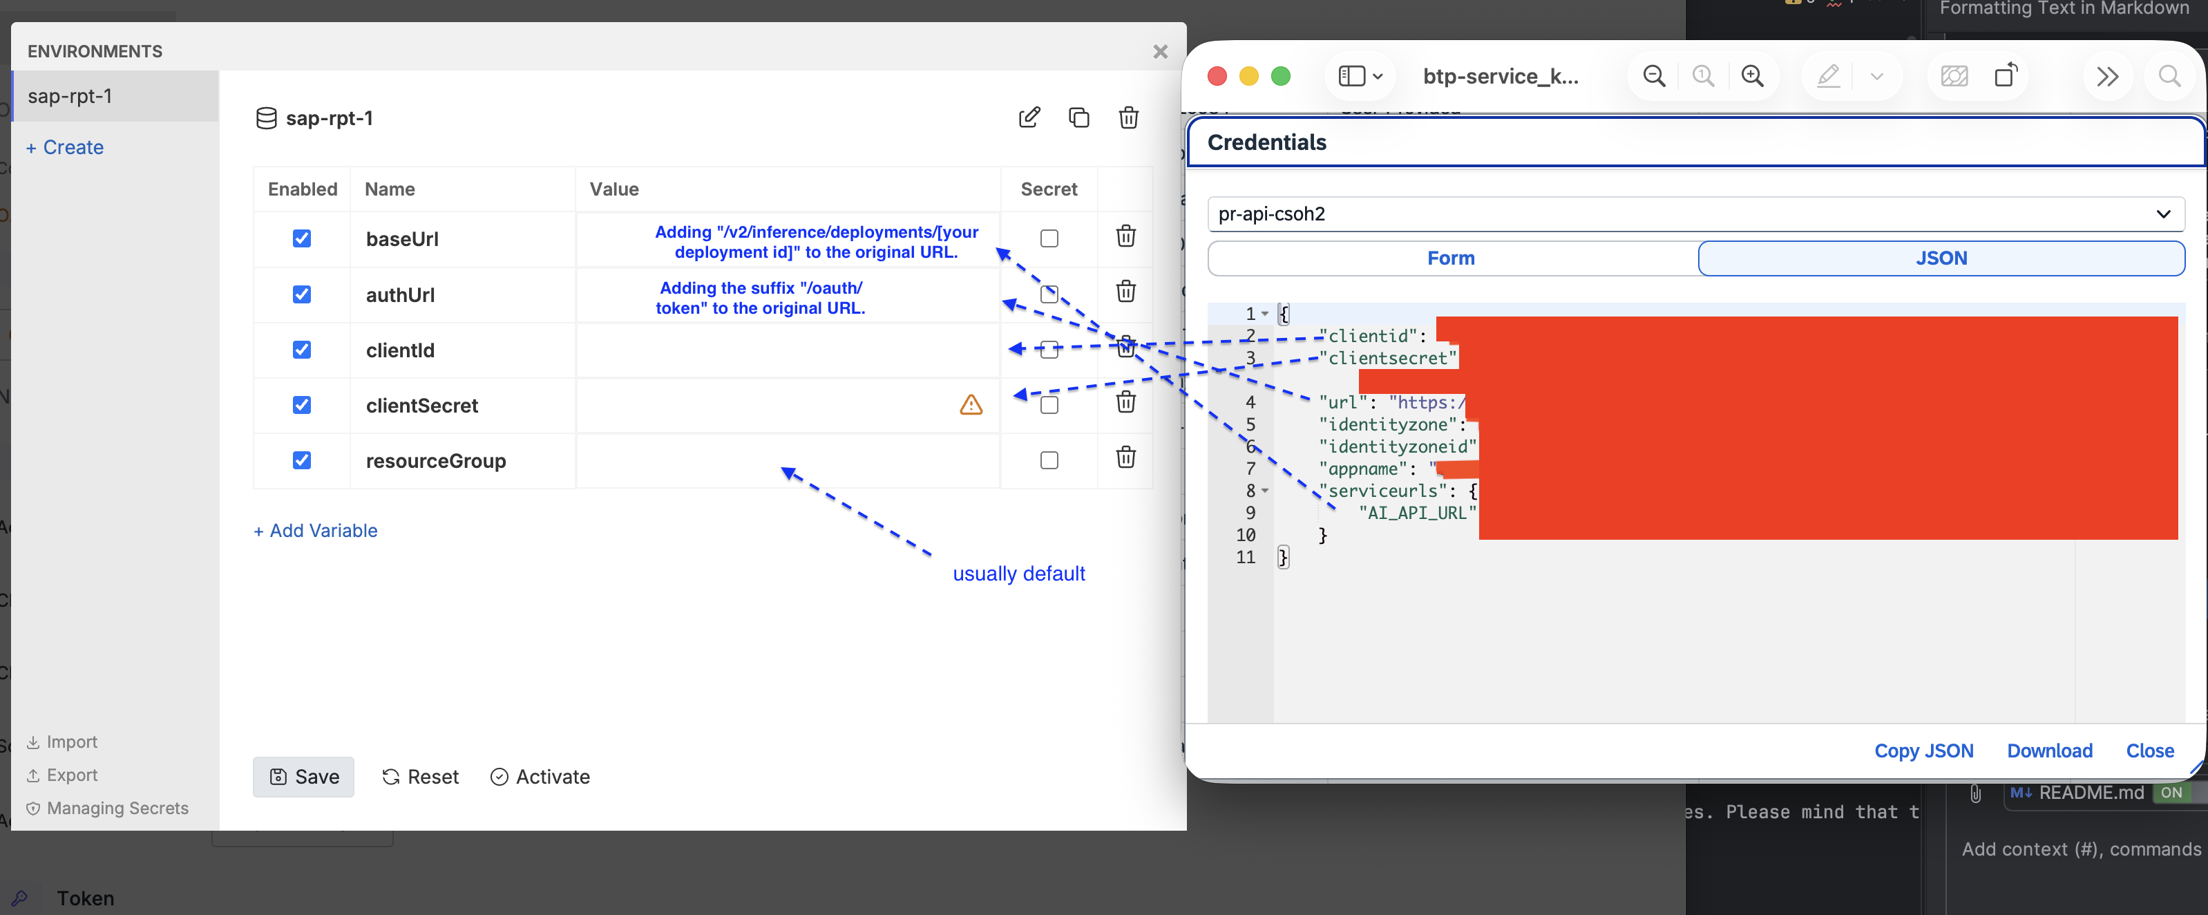Image resolution: width=2208 pixels, height=915 pixels.
Task: Click the Save button
Action: [x=303, y=777]
